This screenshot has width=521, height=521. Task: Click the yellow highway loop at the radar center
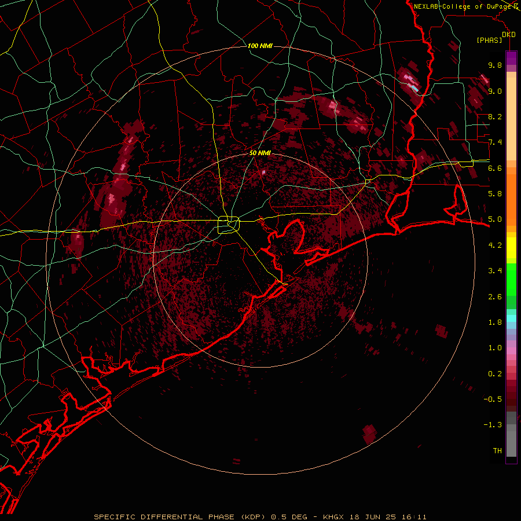pyautogui.click(x=229, y=225)
